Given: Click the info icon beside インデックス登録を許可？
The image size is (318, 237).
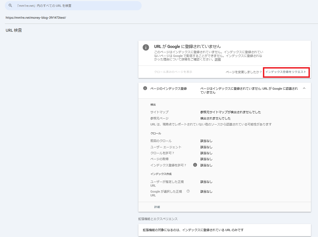Looking at the screenshot, I should click(x=195, y=165).
